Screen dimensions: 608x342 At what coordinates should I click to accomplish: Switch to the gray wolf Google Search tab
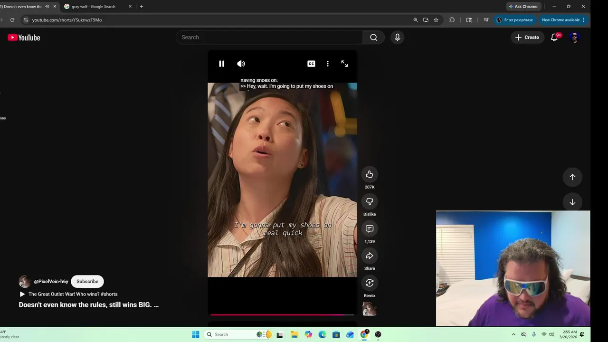(x=94, y=7)
